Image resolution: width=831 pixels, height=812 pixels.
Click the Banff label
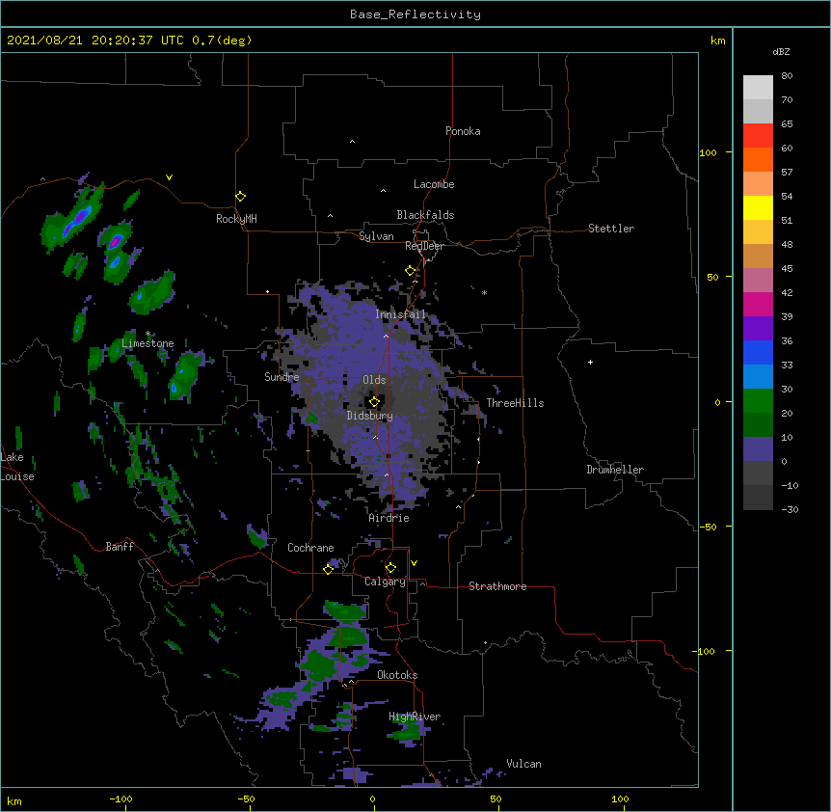pos(120,547)
